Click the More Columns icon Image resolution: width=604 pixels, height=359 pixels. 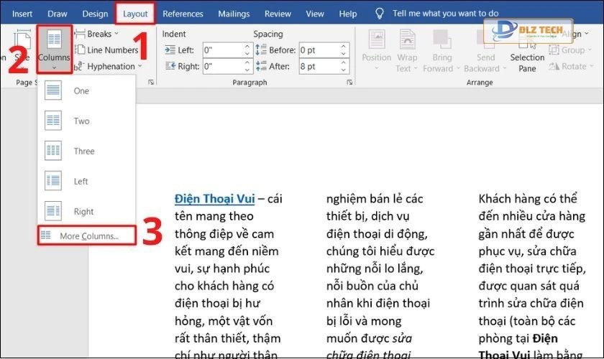click(46, 235)
